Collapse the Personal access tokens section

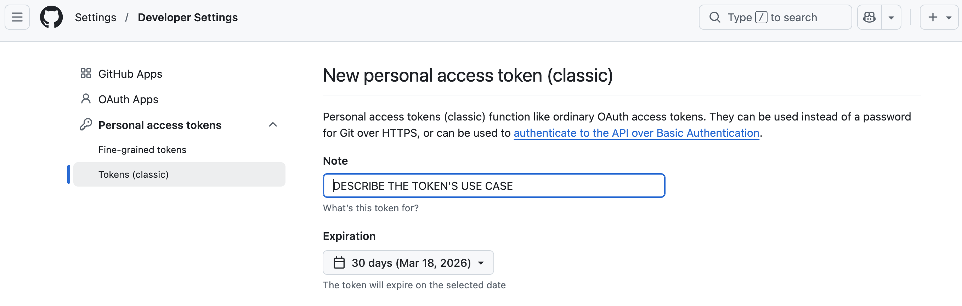pos(273,124)
